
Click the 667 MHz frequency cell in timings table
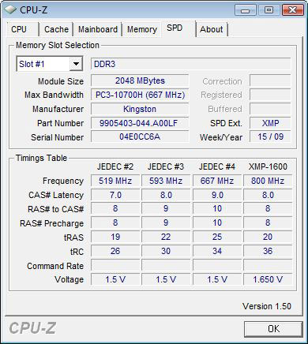[x=217, y=181]
